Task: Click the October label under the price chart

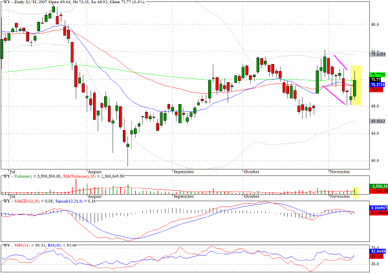Action: [x=252, y=171]
